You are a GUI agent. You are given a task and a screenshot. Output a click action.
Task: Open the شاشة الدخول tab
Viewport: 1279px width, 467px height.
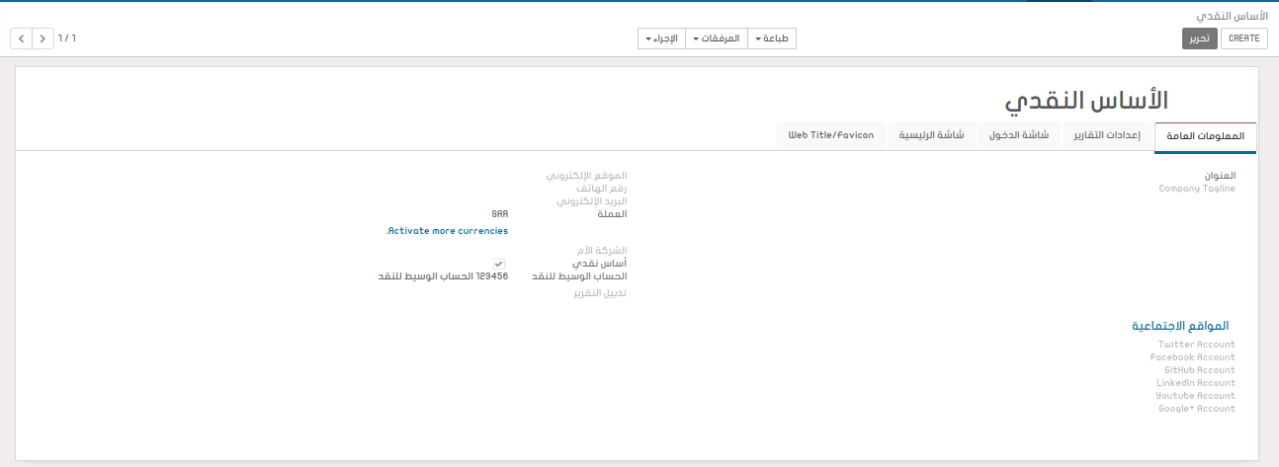pos(1019,135)
